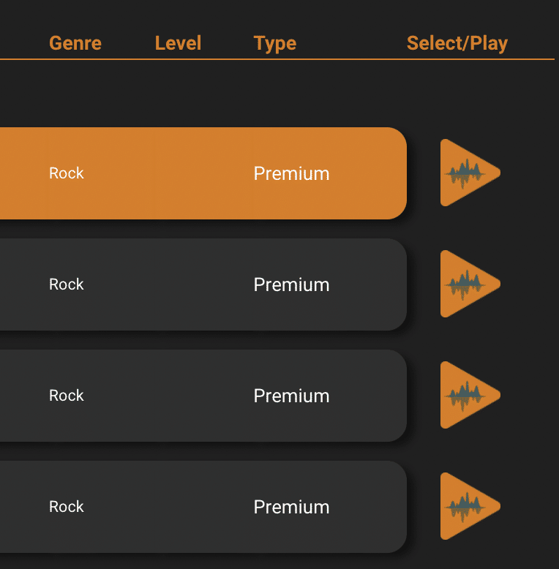Sort list by Level column header

(178, 43)
